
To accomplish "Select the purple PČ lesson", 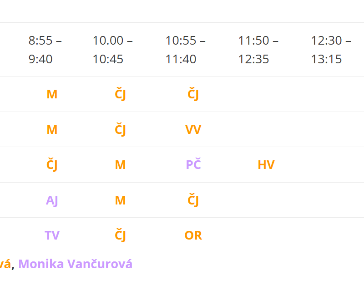I will click(x=193, y=165).
